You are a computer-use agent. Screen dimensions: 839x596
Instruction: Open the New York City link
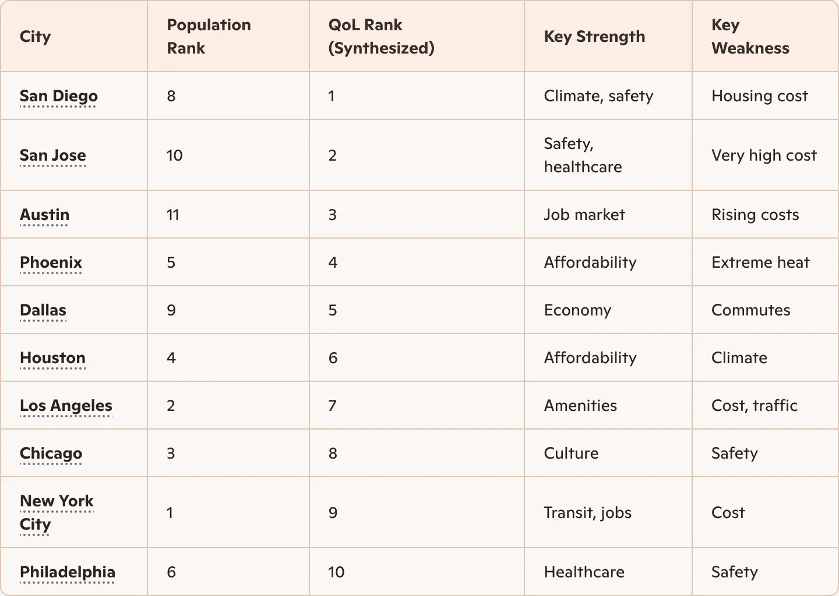57,513
